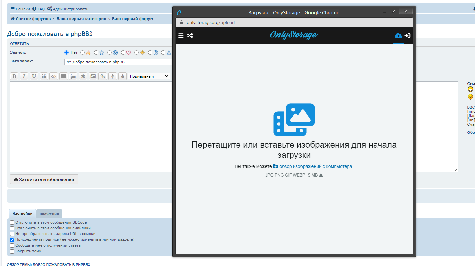Click 'JPG PNG GIF WEBP' formats text

[285, 175]
